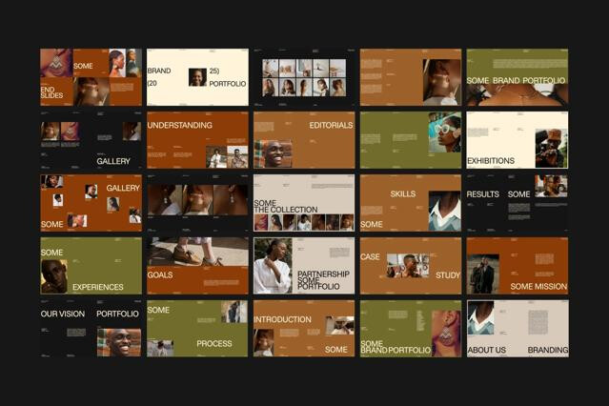
Task: Click the "EDITORIALS" heading text
Action: (331, 125)
